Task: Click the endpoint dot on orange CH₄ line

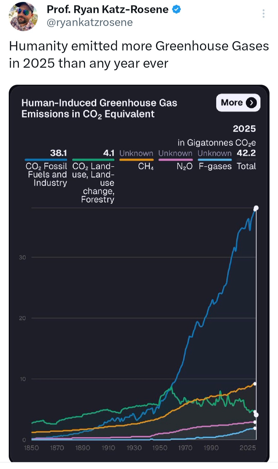Action: (x=255, y=384)
